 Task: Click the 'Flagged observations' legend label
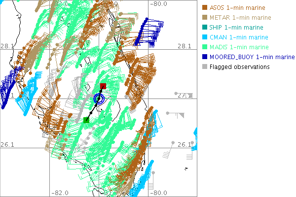[x=239, y=67]
